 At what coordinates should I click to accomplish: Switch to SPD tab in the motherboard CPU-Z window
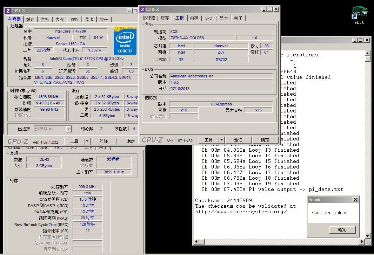tap(208, 18)
